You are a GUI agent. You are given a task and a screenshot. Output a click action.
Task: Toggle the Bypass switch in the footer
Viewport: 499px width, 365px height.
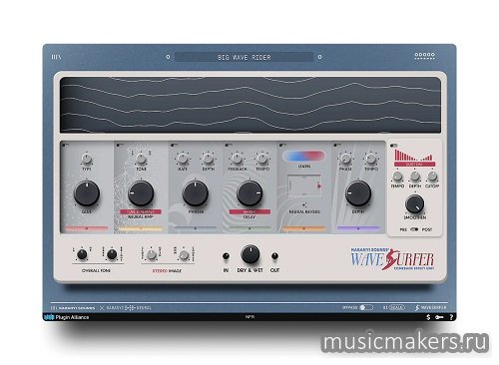(x=366, y=307)
